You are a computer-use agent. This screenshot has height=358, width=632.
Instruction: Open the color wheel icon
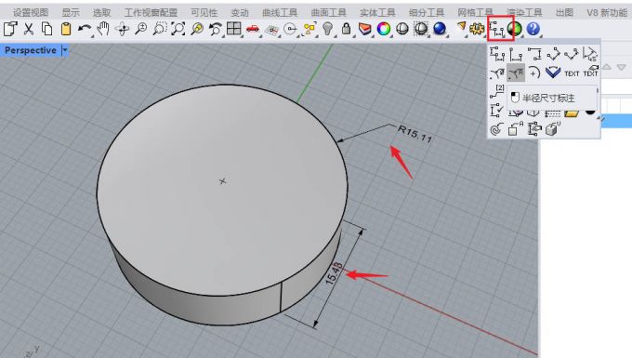tap(383, 29)
